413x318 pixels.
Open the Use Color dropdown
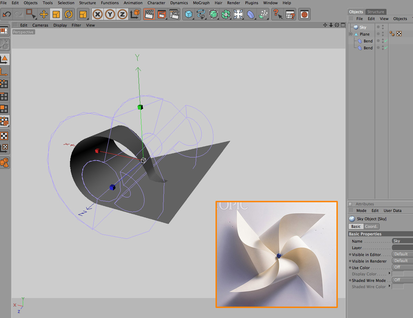coord(402,267)
